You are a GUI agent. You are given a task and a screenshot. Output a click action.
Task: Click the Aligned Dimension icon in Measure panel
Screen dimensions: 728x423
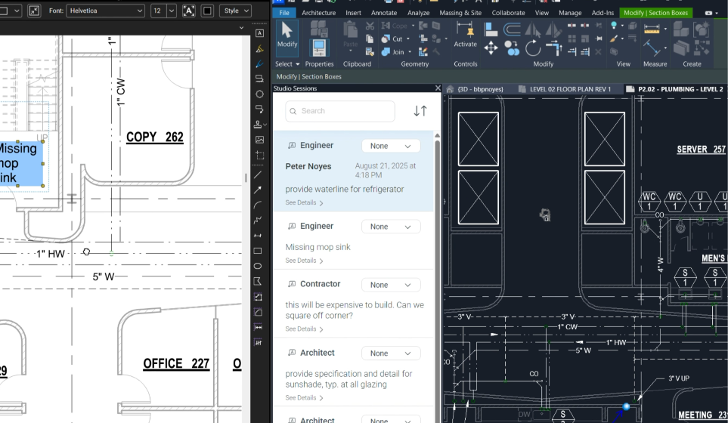click(652, 48)
